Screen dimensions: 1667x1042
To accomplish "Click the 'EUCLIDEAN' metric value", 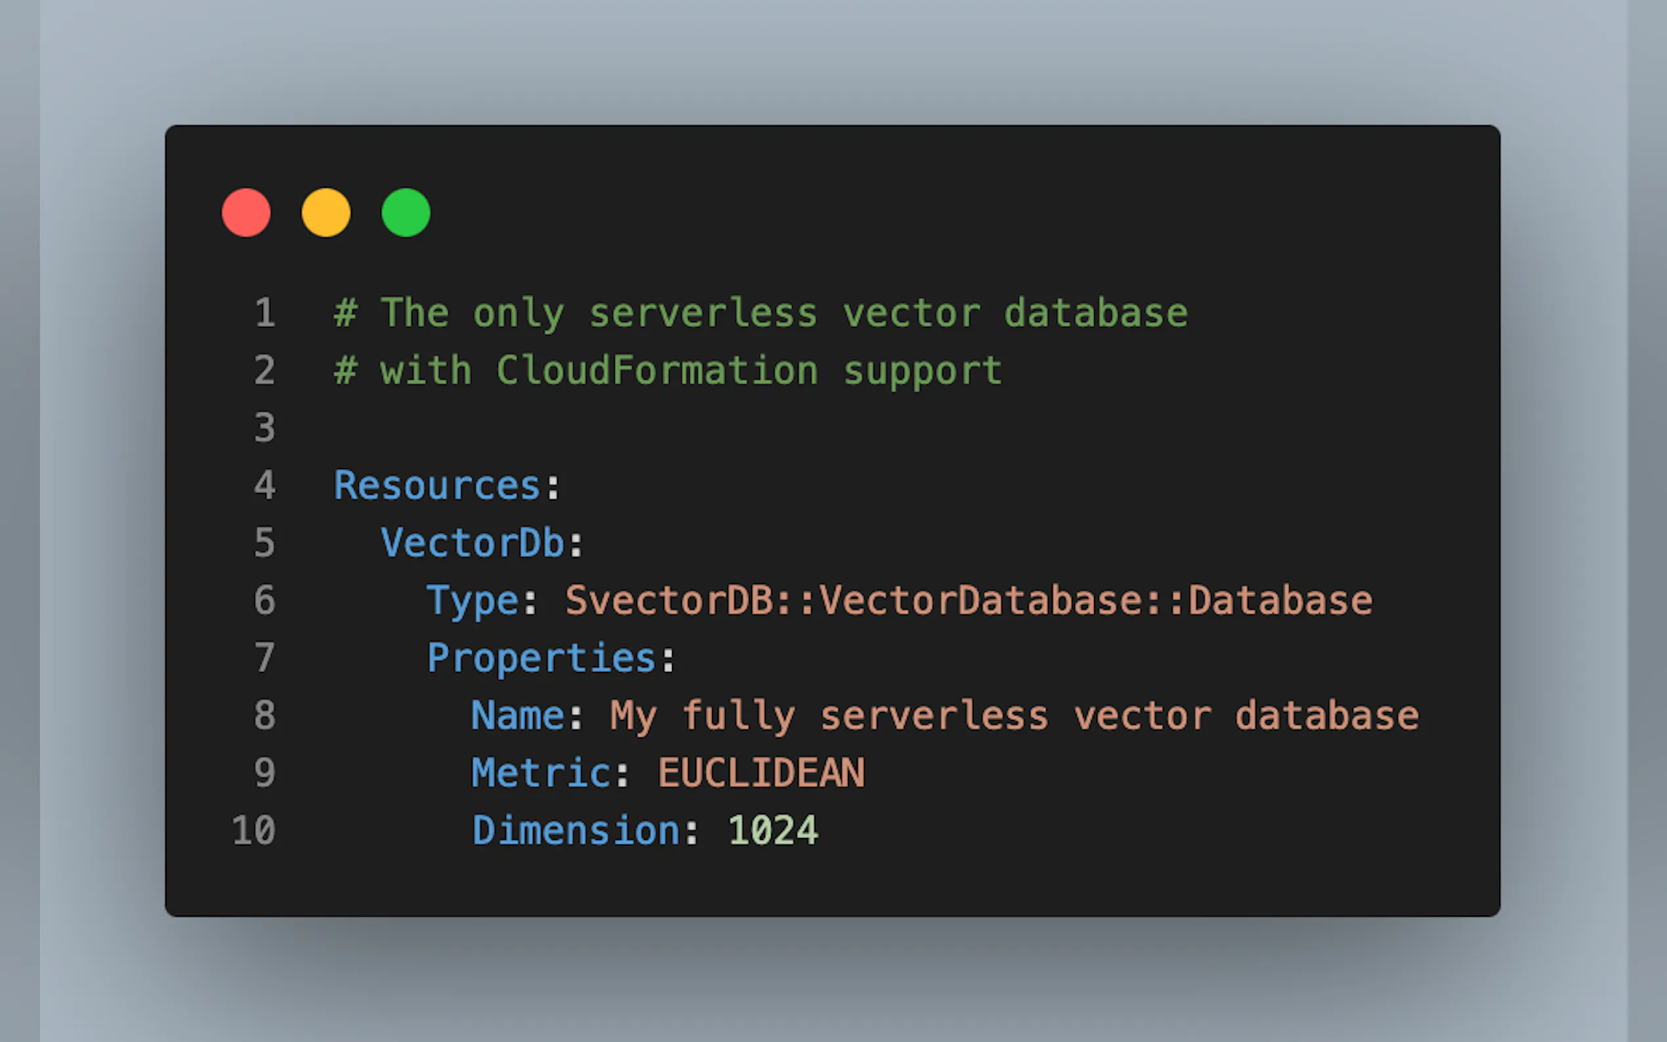I will 761,772.
